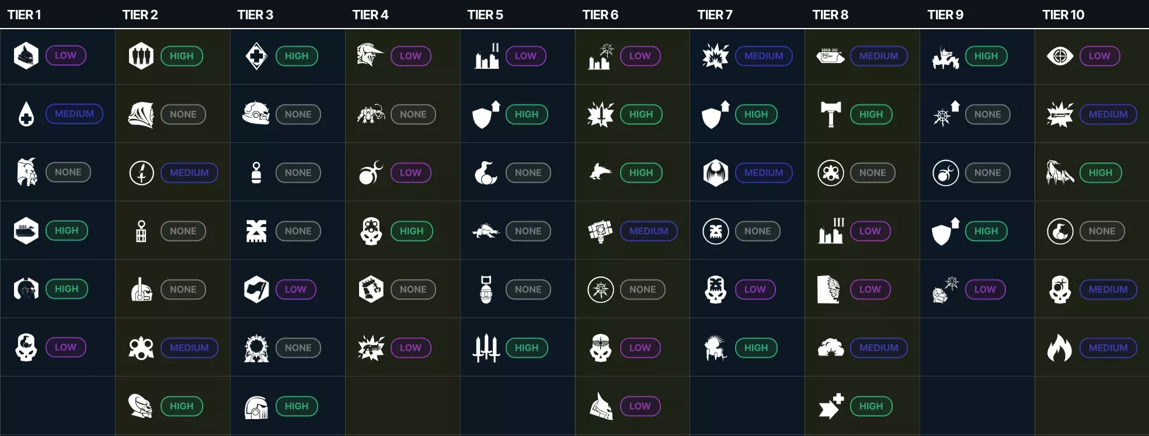Click the LOW badge beside the eye icon
Viewport: 1149px width, 436px height.
1099,56
